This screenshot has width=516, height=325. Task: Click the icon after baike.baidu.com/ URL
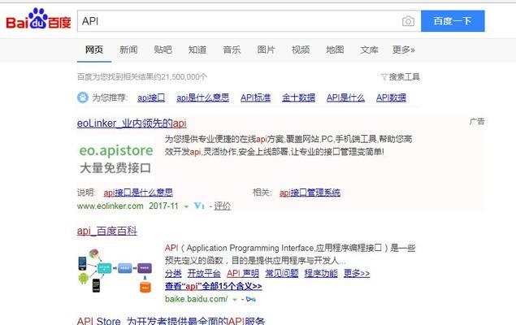tap(251, 299)
